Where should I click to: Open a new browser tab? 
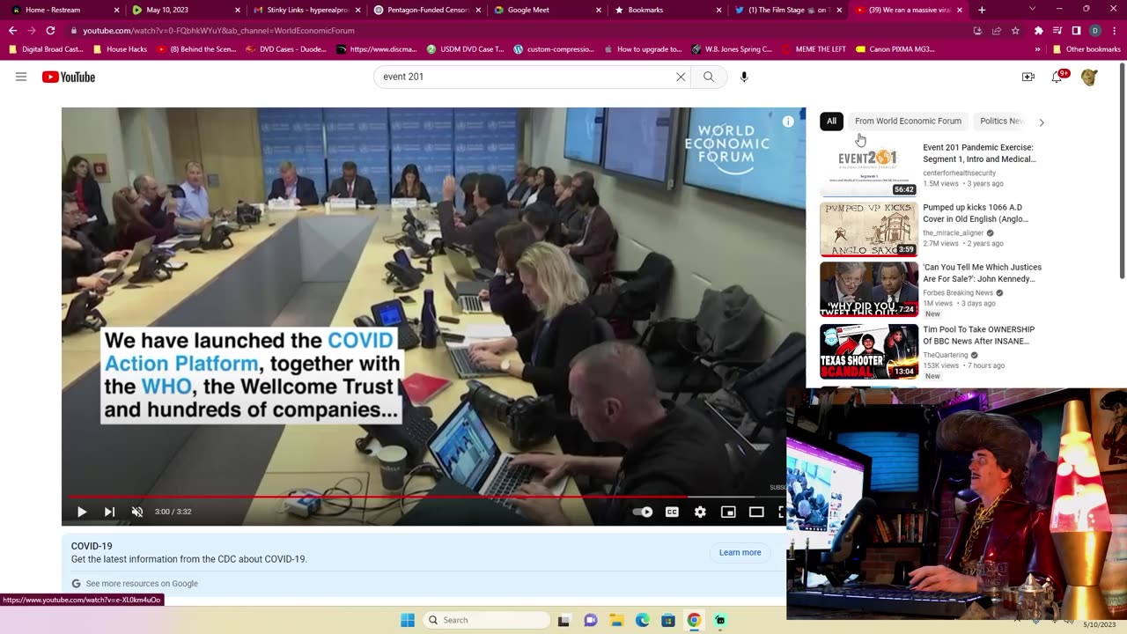[x=982, y=10]
